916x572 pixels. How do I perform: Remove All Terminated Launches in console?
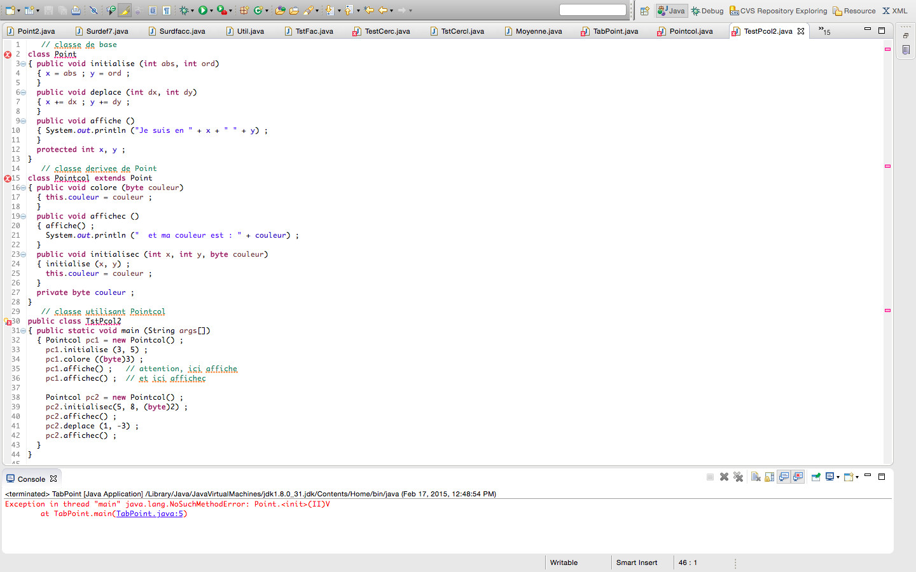click(738, 477)
